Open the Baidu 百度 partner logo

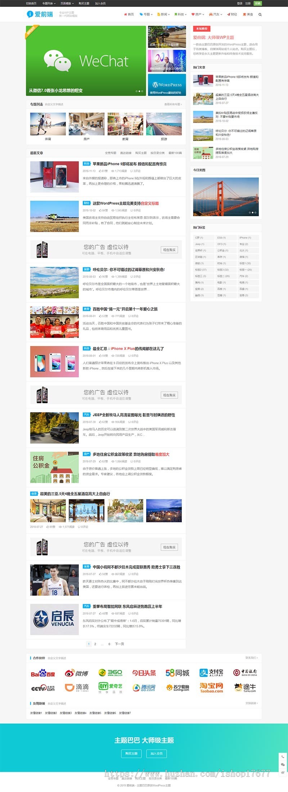pos(43,673)
